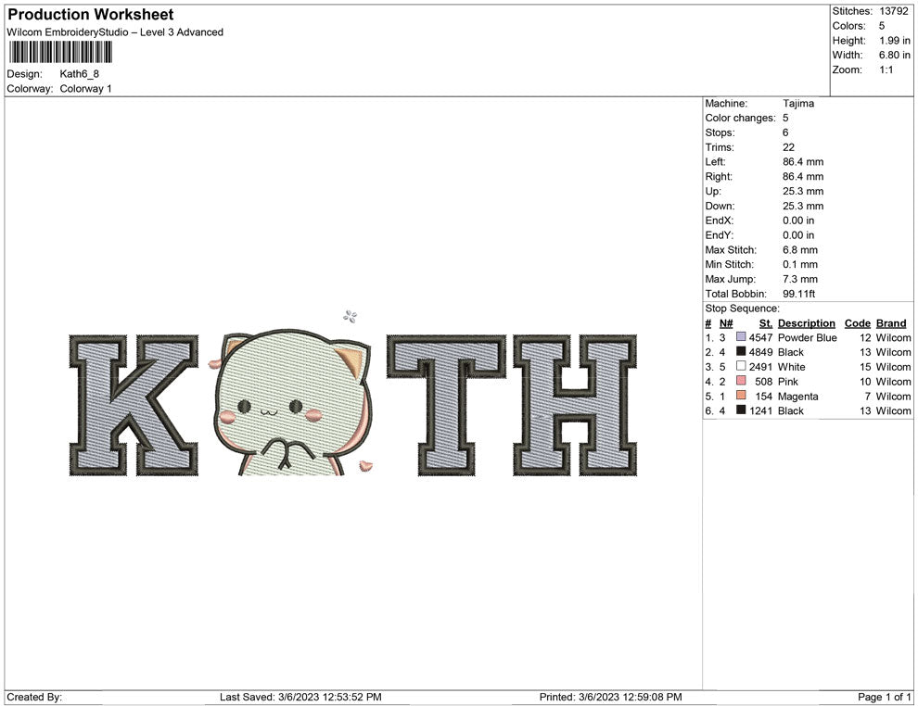918x706 pixels.
Task: Click the White color swatch
Action: [741, 366]
